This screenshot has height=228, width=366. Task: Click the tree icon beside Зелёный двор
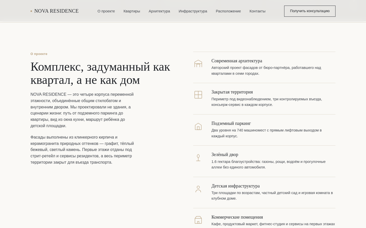[198, 157]
